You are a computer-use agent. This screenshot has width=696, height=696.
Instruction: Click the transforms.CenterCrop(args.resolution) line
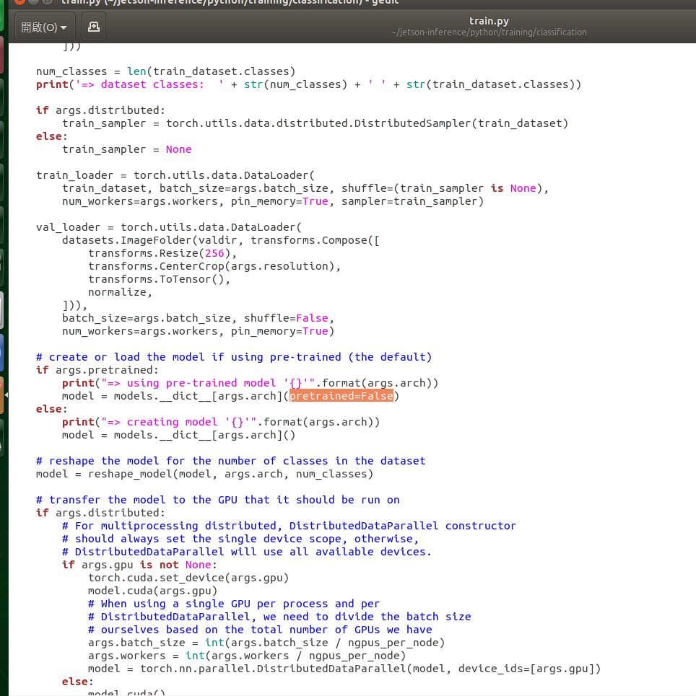pyautogui.click(x=214, y=266)
